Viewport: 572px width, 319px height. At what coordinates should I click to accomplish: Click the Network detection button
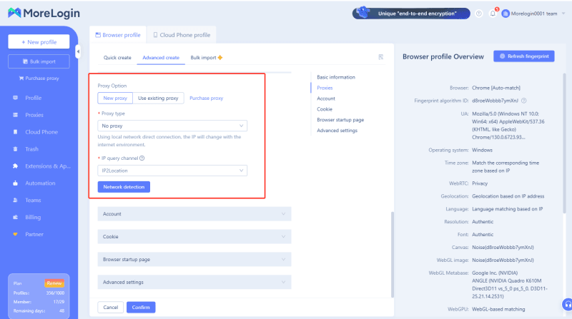tap(124, 187)
